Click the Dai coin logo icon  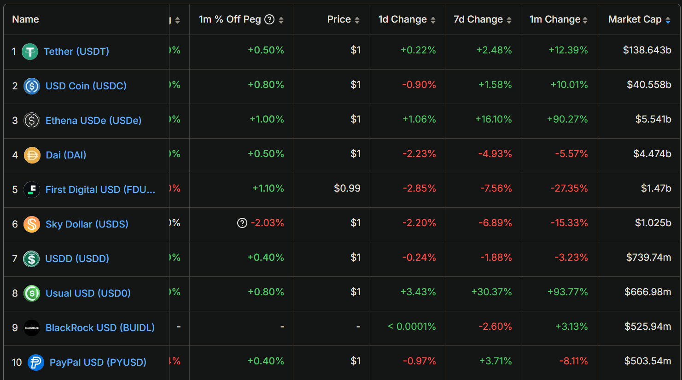pyautogui.click(x=32, y=155)
